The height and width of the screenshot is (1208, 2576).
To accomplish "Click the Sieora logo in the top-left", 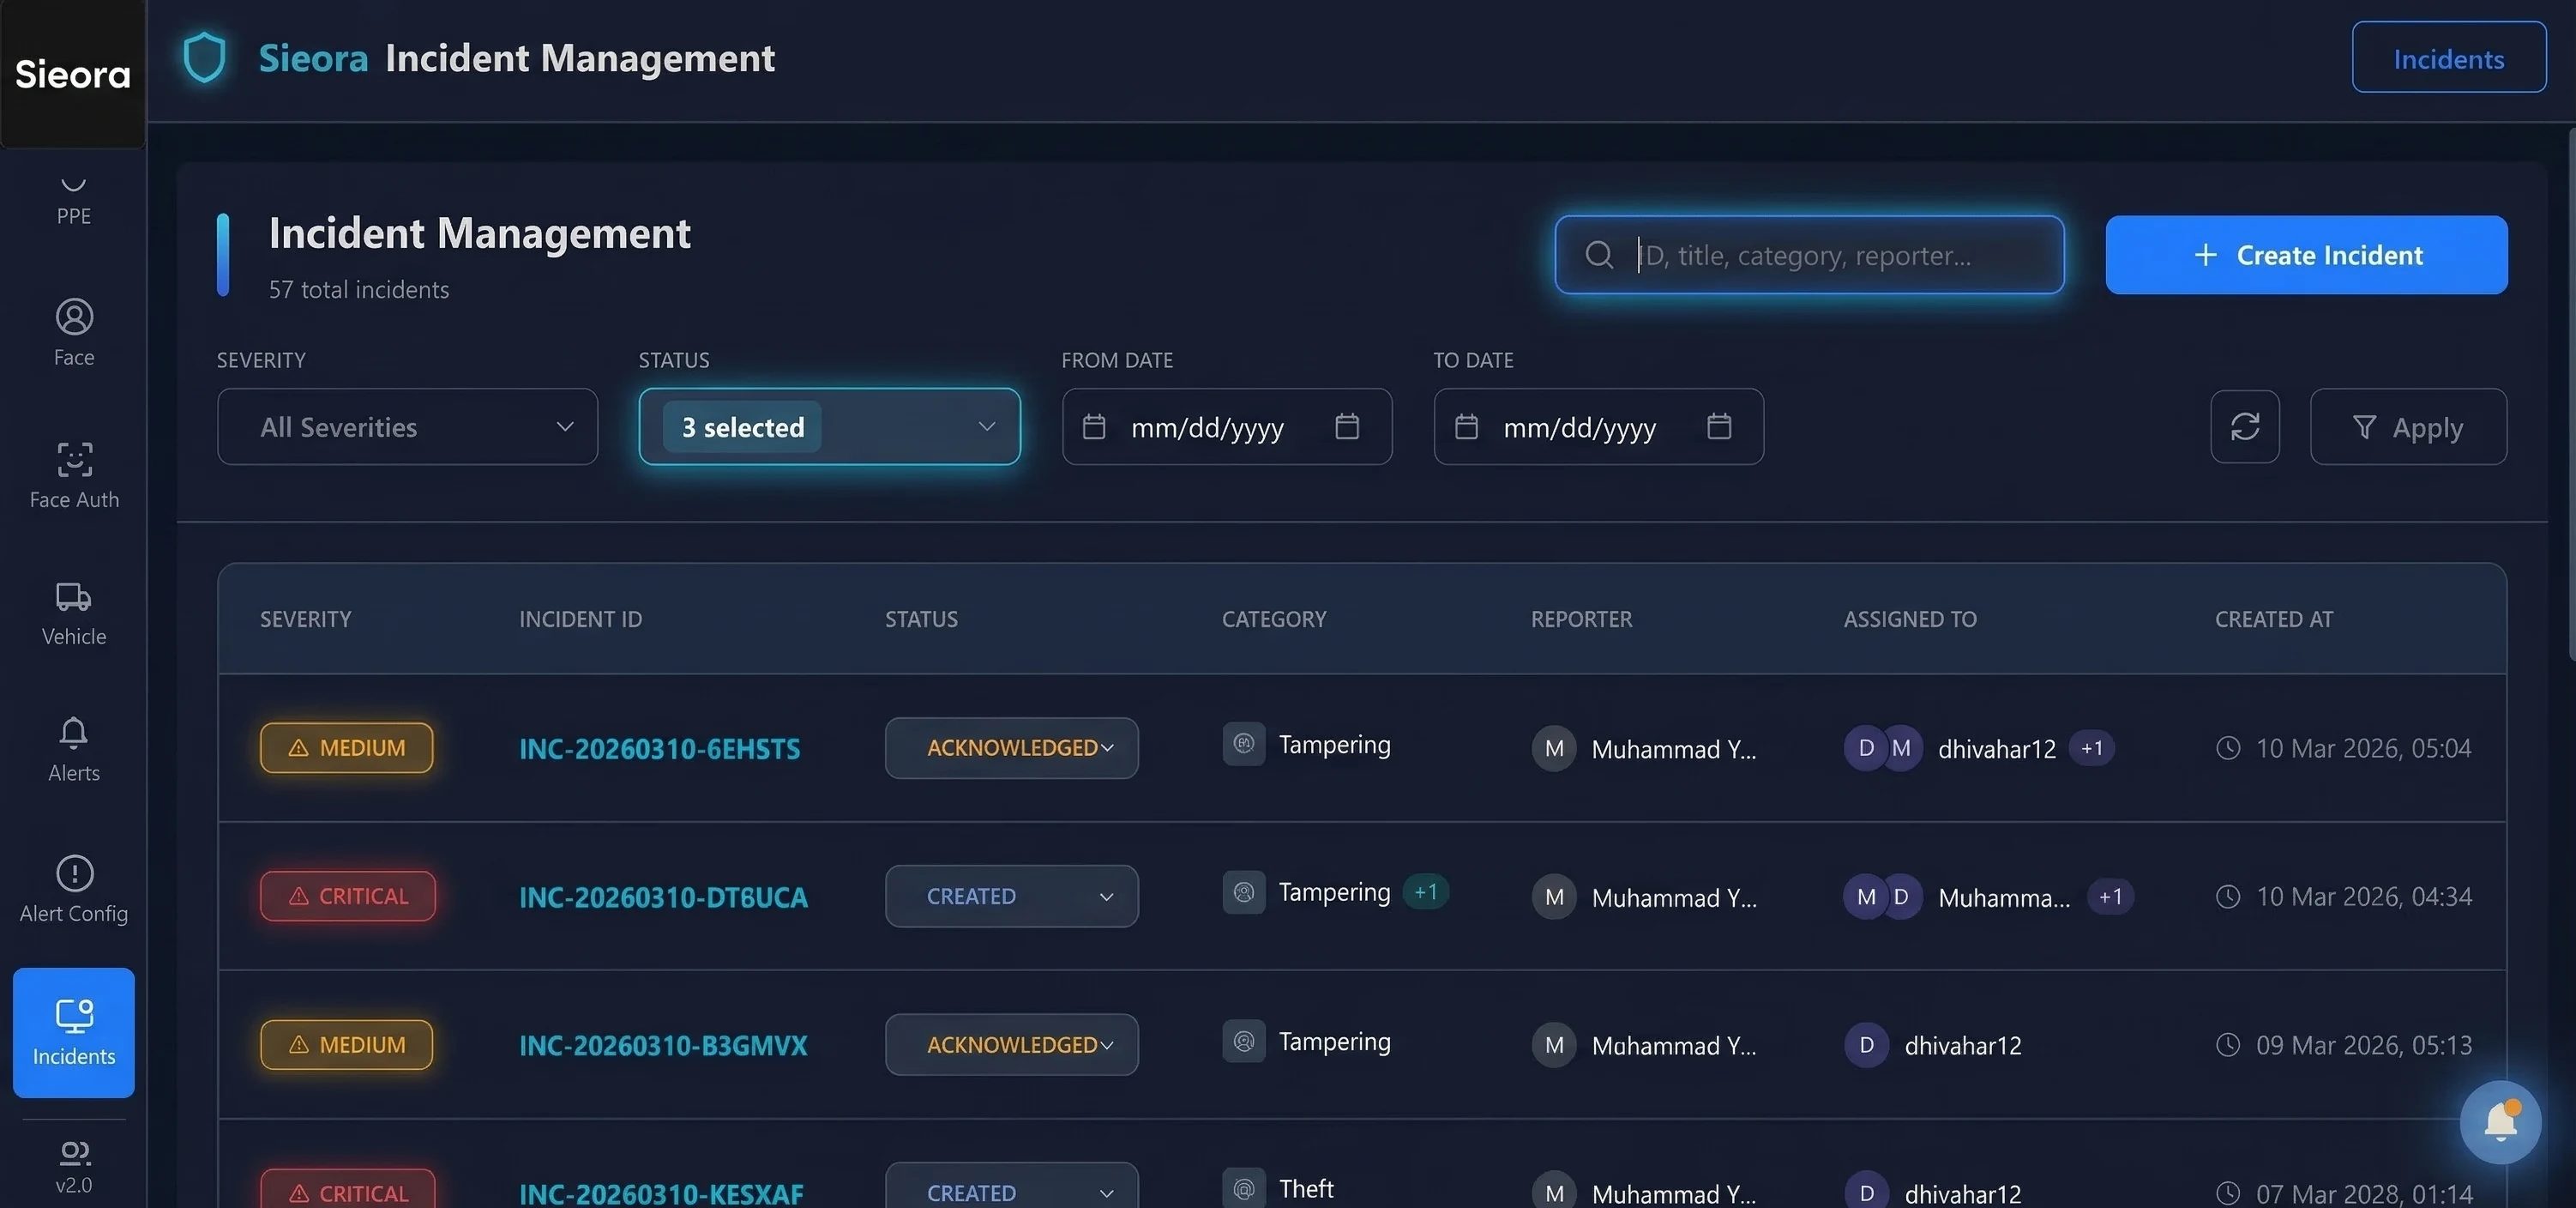I will pyautogui.click(x=73, y=74).
